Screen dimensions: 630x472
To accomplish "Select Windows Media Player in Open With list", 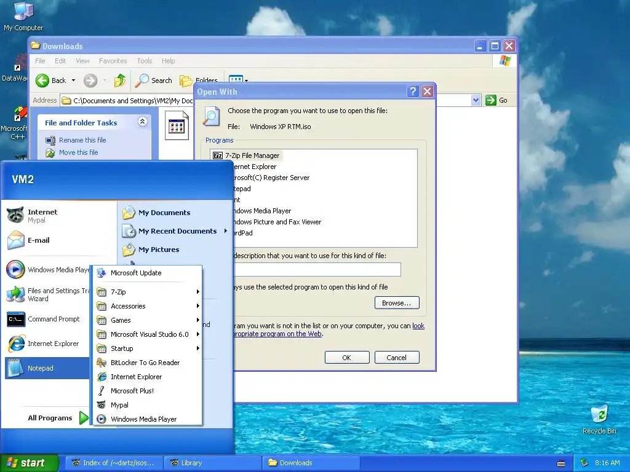I will point(262,211).
